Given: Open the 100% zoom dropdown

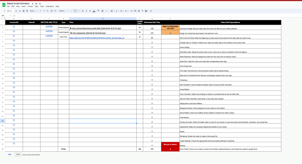Looking at the screenshot, I should (x=33, y=11).
